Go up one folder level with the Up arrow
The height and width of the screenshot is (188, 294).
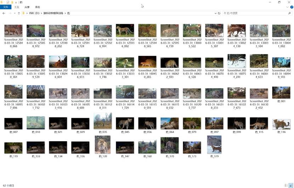tap(19, 13)
